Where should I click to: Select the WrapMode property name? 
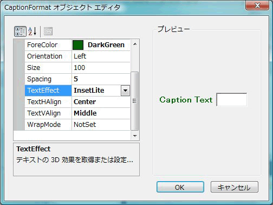point(44,125)
